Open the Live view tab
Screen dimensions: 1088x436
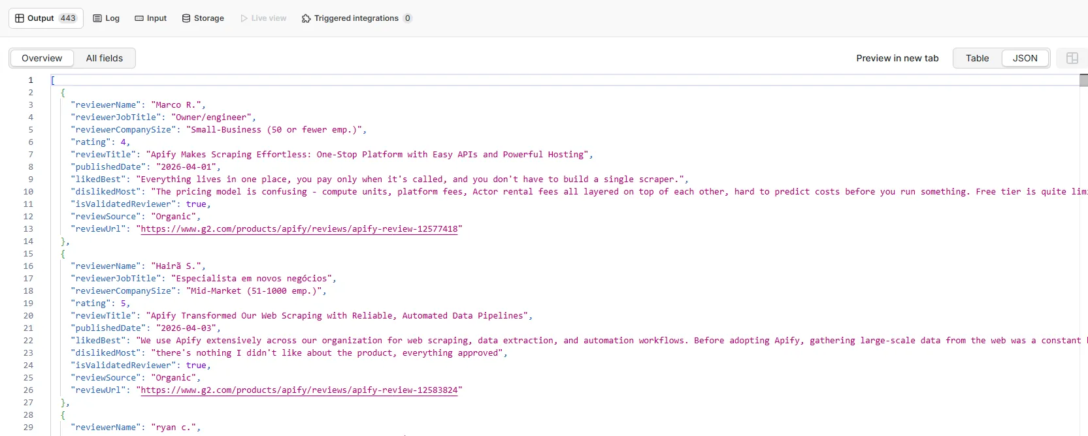pyautogui.click(x=263, y=18)
